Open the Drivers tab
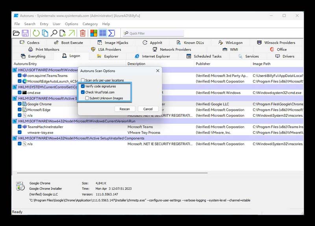This screenshot has width=315, height=226. point(285,56)
